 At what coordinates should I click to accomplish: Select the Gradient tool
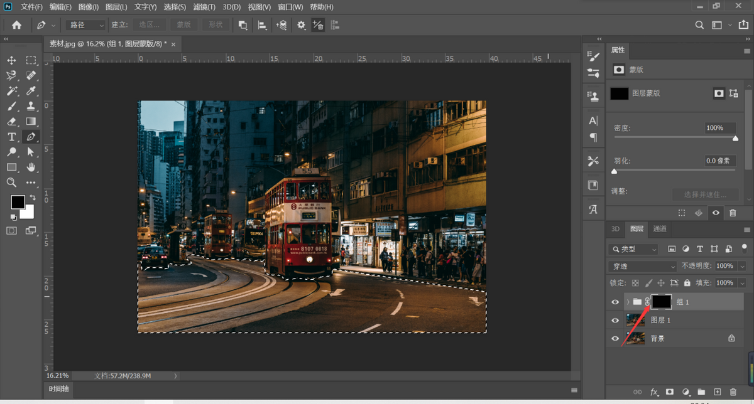[x=31, y=121]
